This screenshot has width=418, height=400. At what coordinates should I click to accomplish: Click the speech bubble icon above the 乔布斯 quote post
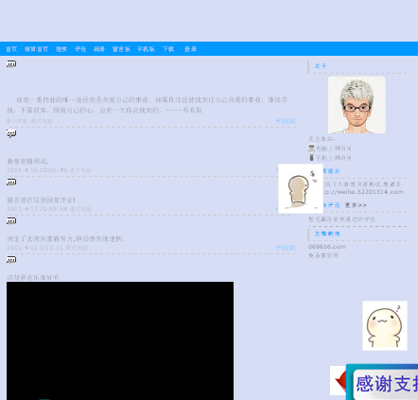(x=11, y=64)
